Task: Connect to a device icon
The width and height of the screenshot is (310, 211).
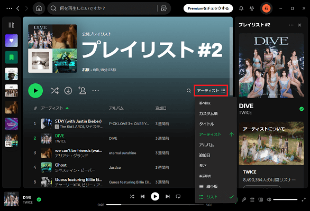Action: click(261, 199)
